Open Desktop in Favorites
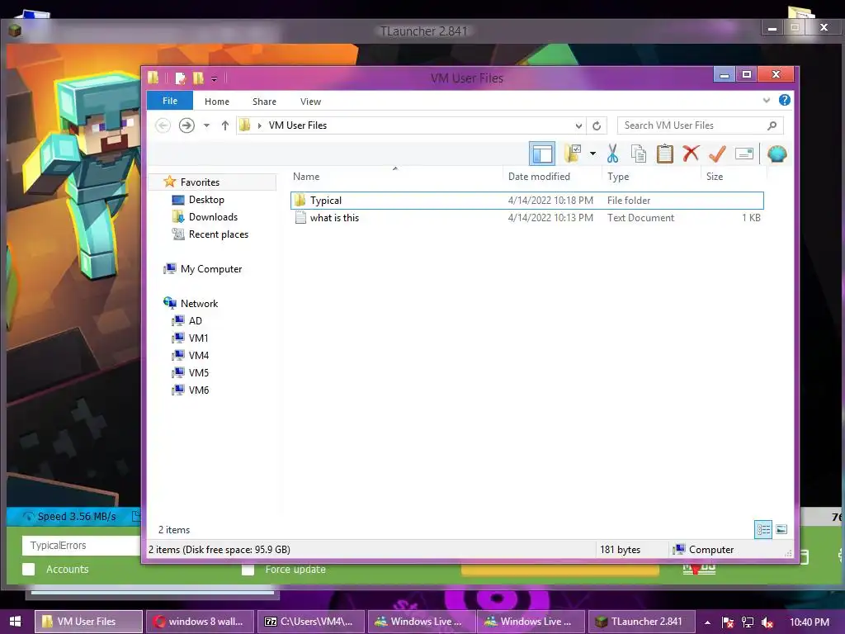This screenshot has width=845, height=634. pyautogui.click(x=206, y=200)
